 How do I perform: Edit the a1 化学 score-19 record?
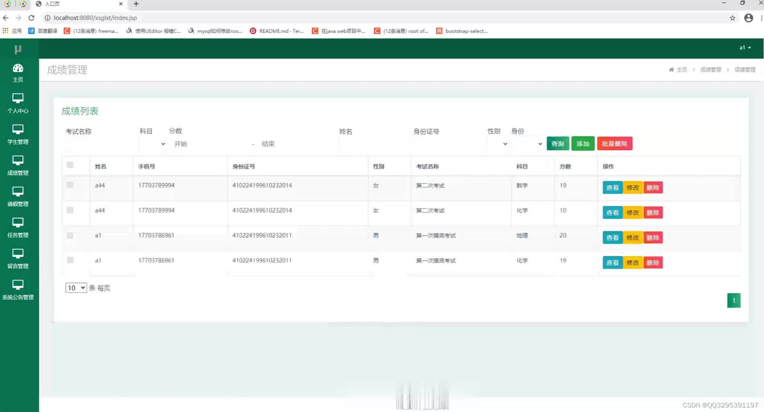pyautogui.click(x=633, y=262)
